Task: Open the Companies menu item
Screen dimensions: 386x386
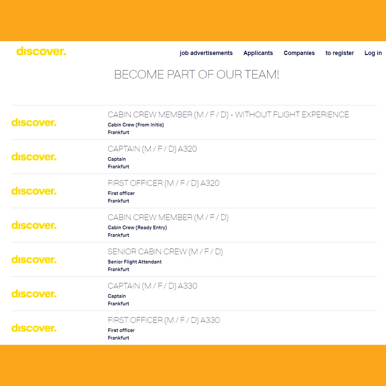Action: [299, 53]
